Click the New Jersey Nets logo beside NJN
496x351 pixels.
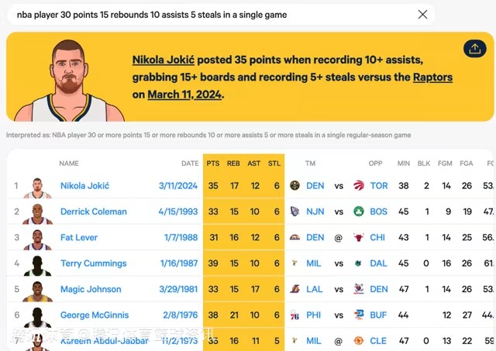tap(294, 212)
